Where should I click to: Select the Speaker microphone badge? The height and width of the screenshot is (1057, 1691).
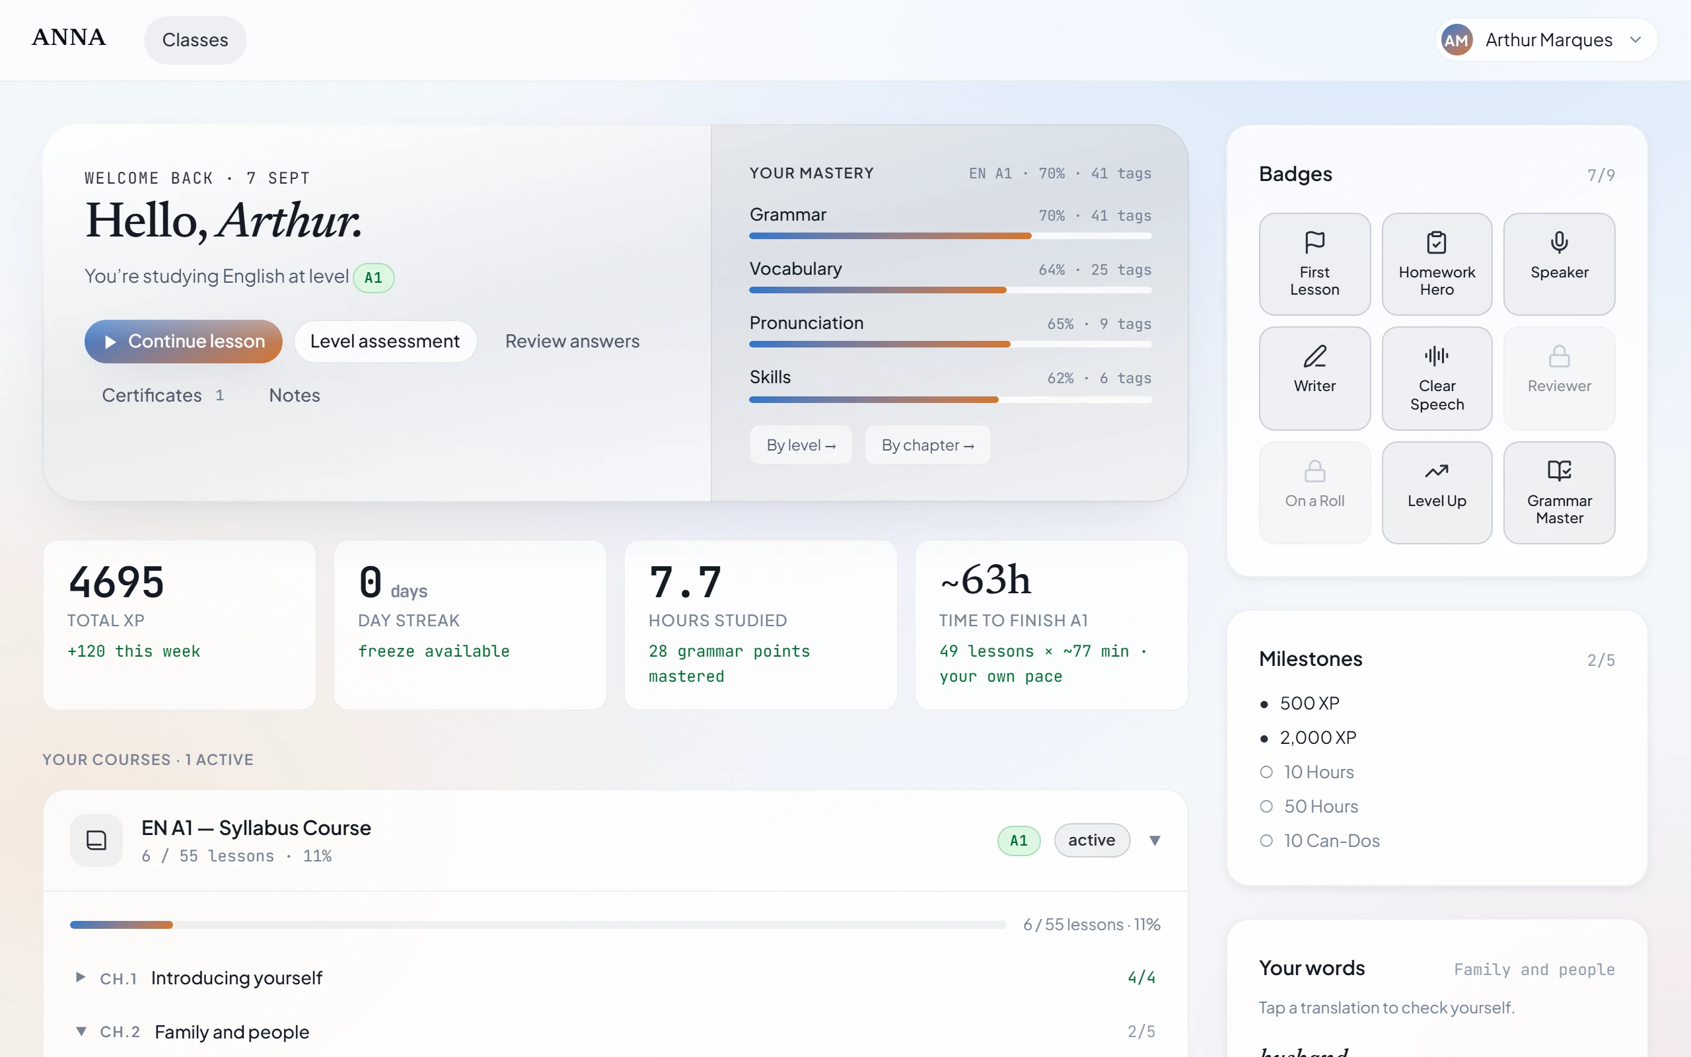click(1559, 264)
